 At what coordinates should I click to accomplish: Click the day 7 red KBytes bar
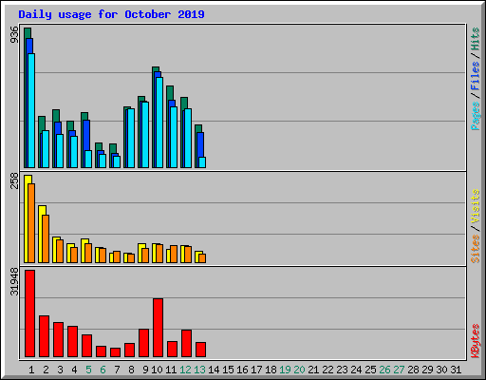tap(115, 352)
